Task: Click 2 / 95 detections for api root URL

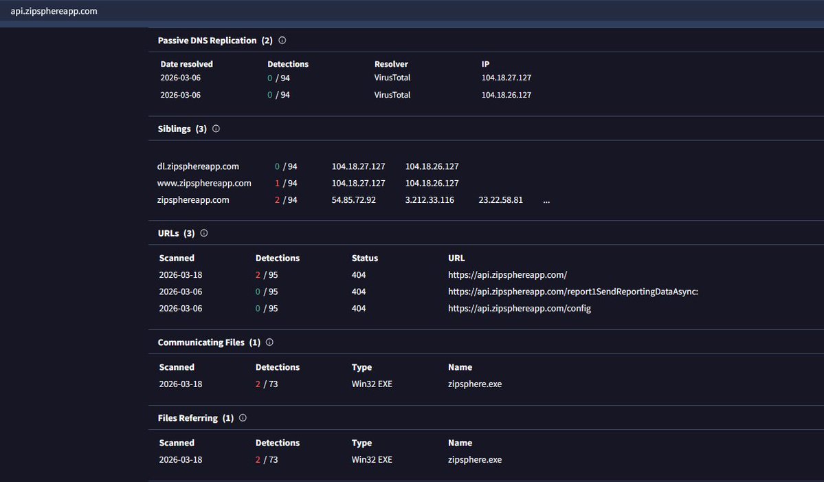Action: tap(267, 274)
